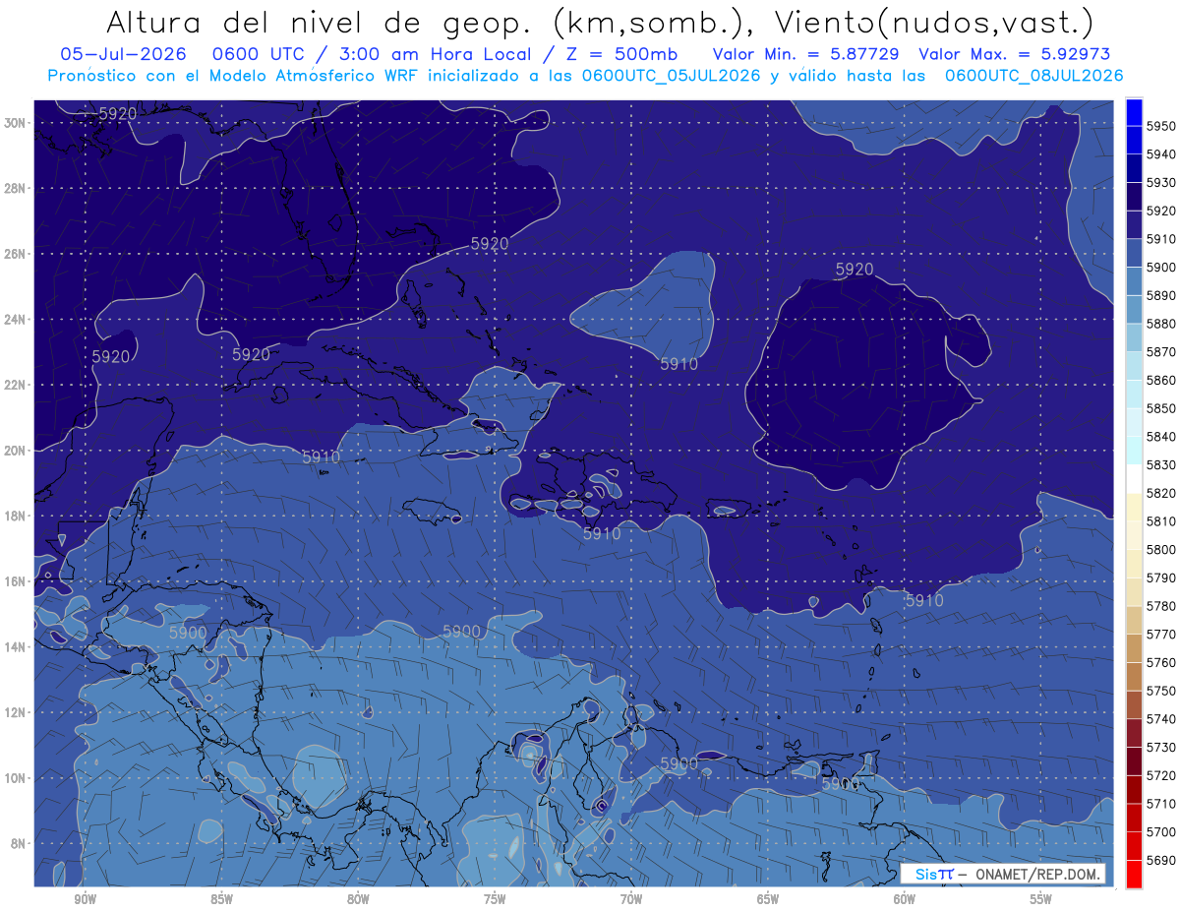Click the "5760" color scale label

coord(1161,662)
